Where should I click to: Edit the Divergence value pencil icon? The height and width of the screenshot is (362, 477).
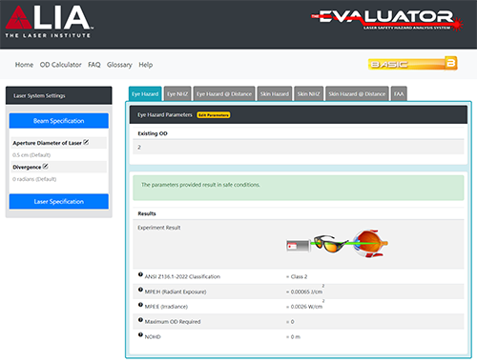click(x=46, y=167)
